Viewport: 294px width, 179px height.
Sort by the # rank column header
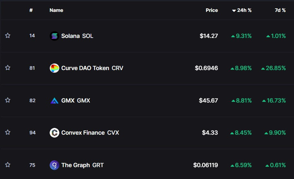tap(31, 10)
